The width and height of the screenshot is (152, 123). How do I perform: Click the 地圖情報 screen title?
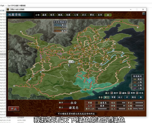click(x=15, y=15)
